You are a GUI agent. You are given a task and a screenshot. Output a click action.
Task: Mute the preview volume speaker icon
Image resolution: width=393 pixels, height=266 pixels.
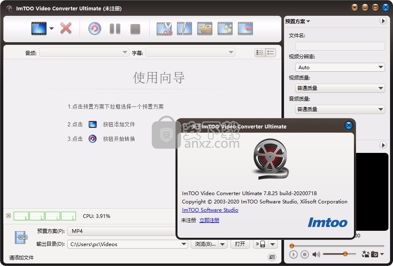tap(316, 254)
